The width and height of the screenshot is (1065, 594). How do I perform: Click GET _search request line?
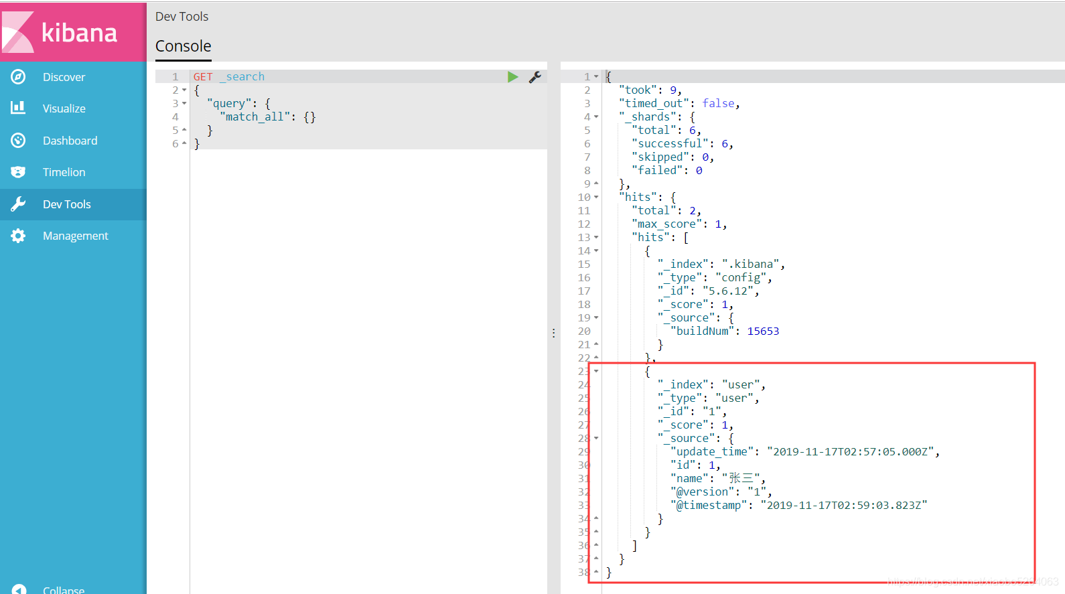(229, 76)
